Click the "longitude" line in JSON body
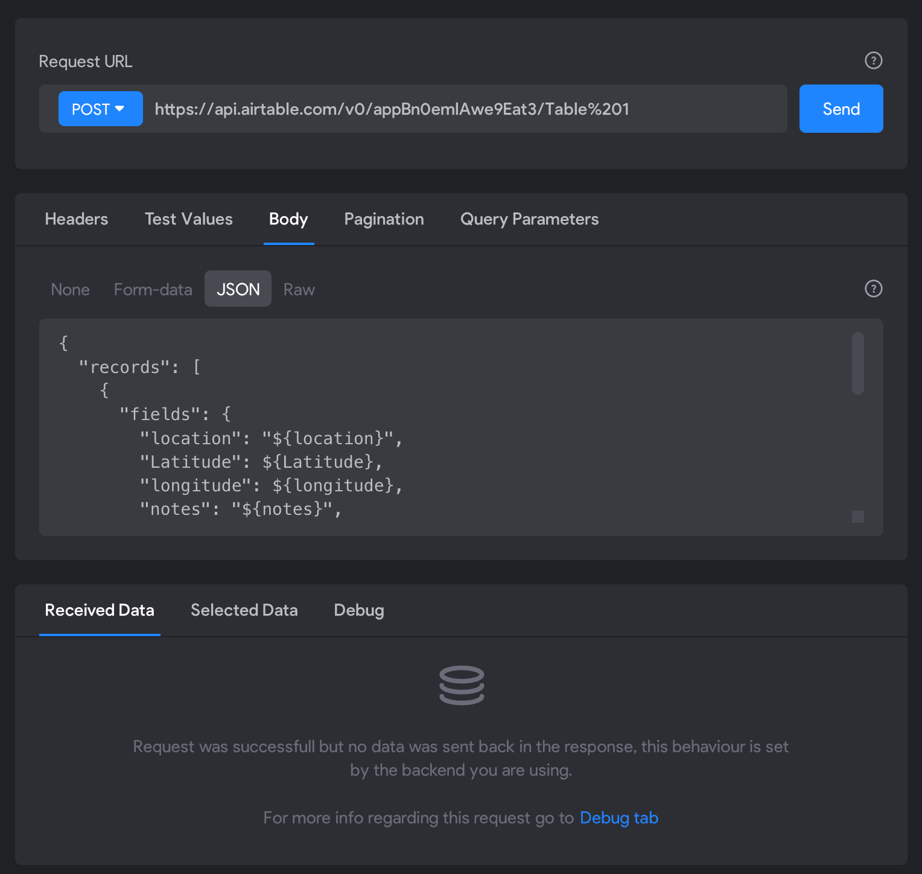 click(x=271, y=485)
